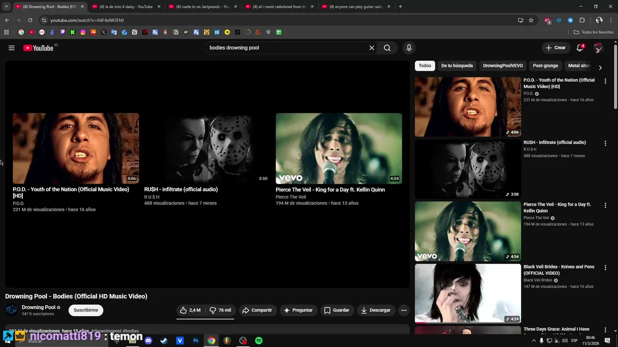Clear the search box with the X
This screenshot has height=347, width=618.
[x=372, y=48]
